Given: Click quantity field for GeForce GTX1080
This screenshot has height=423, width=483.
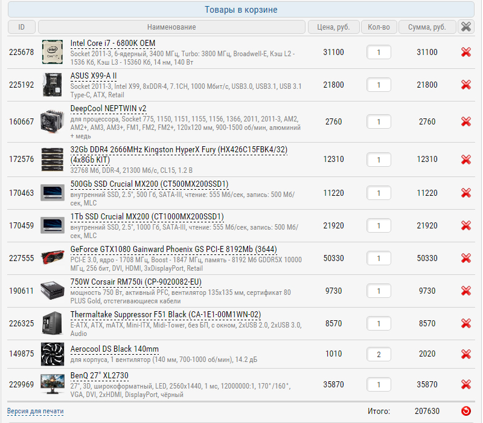Looking at the screenshot, I should 379,258.
